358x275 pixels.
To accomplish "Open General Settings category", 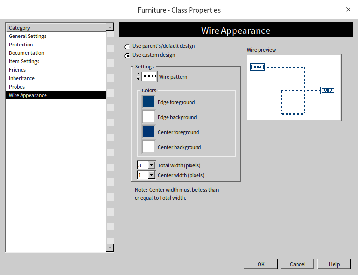I will coord(28,36).
